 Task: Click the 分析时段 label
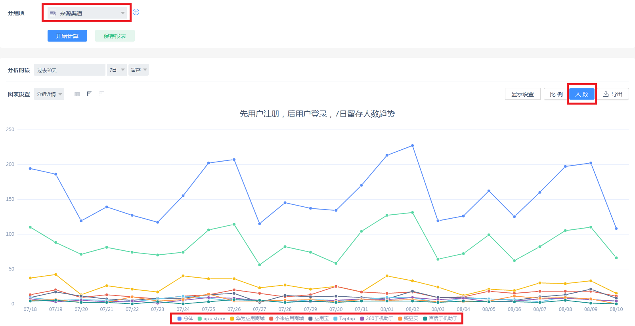[19, 70]
